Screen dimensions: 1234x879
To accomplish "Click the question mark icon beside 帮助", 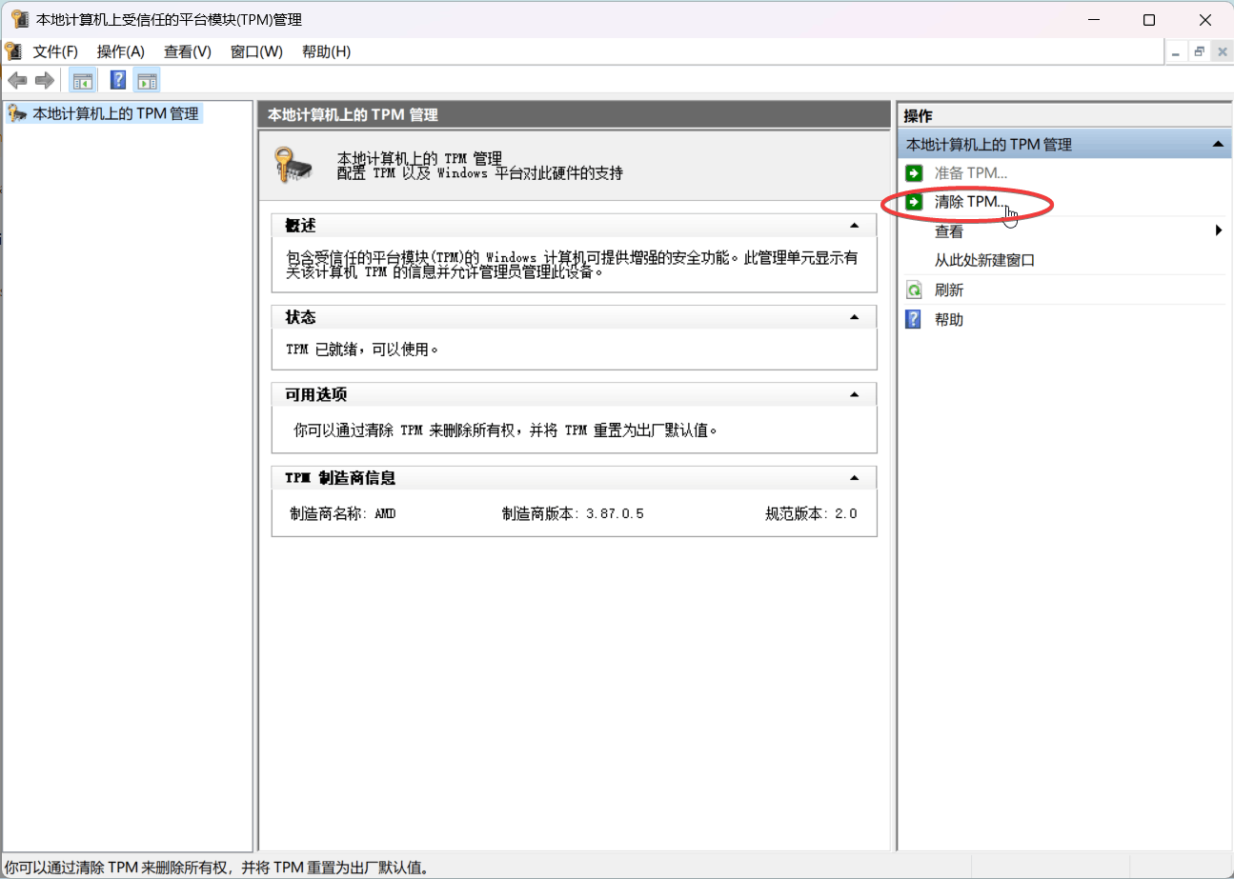I will point(914,320).
